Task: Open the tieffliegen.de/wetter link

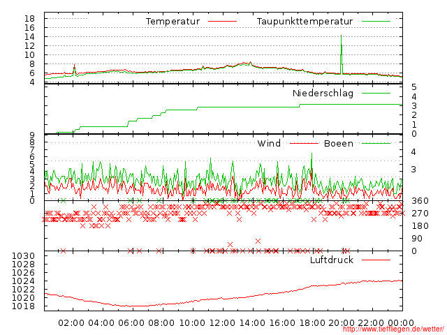Action: (x=393, y=329)
